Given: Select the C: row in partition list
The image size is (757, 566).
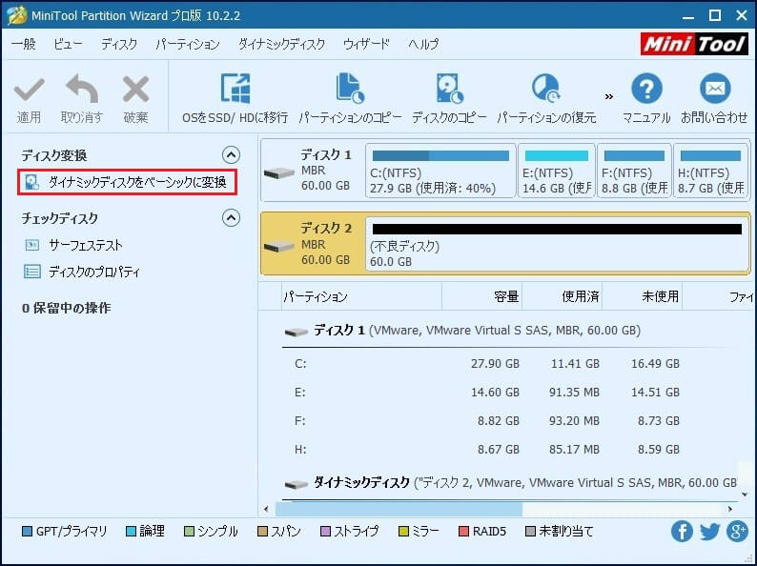Looking at the screenshot, I should tap(512, 363).
